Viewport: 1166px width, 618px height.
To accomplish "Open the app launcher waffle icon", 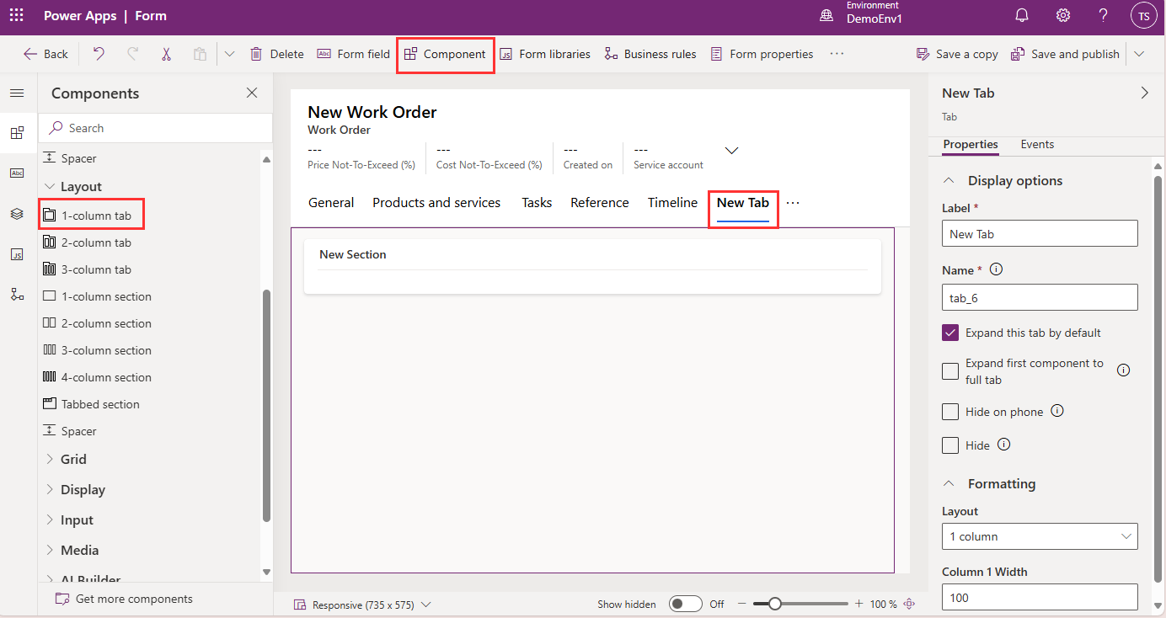I will 17,16.
